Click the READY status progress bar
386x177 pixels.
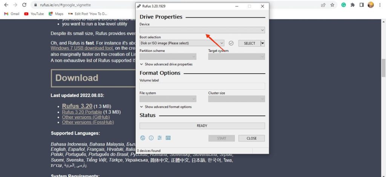(202, 126)
